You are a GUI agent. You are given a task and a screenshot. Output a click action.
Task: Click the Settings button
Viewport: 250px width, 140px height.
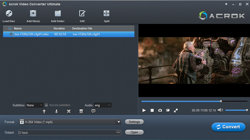(134, 122)
